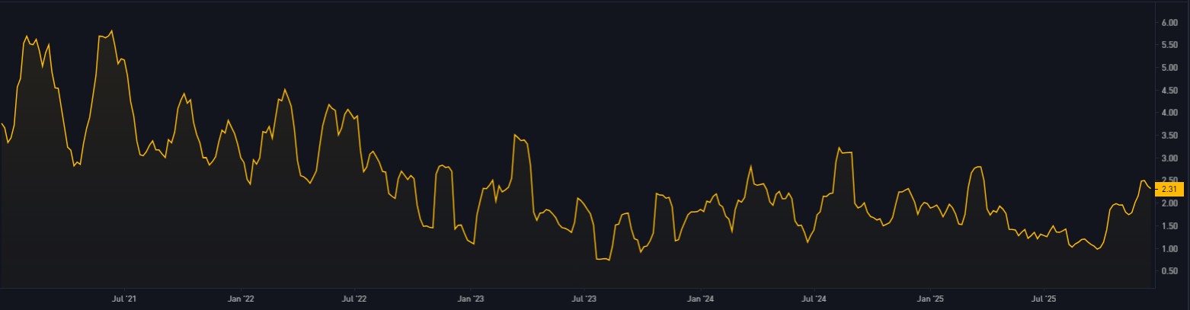Select the Jan '25 date marker

point(932,299)
